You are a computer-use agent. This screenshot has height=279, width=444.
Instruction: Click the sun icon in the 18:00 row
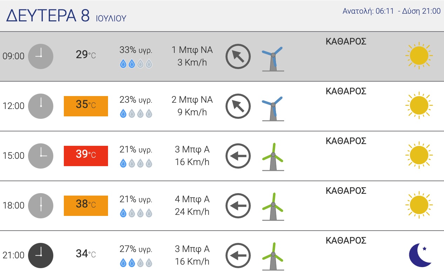point(419,205)
